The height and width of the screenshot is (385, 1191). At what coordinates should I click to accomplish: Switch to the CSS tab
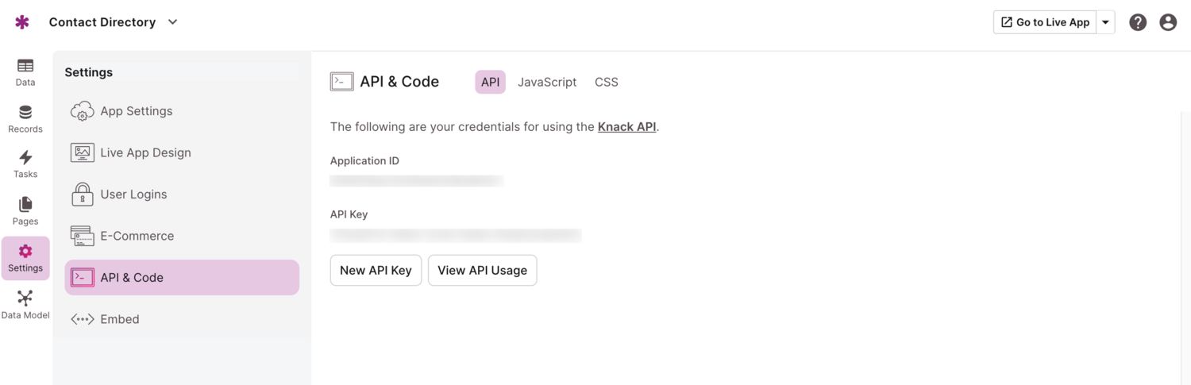tap(607, 82)
